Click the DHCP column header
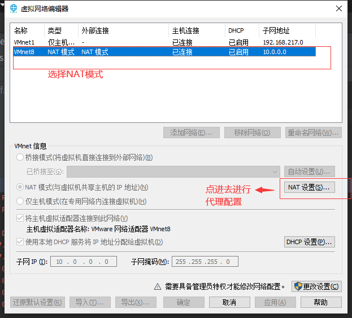The image size is (352, 318). tap(242, 30)
